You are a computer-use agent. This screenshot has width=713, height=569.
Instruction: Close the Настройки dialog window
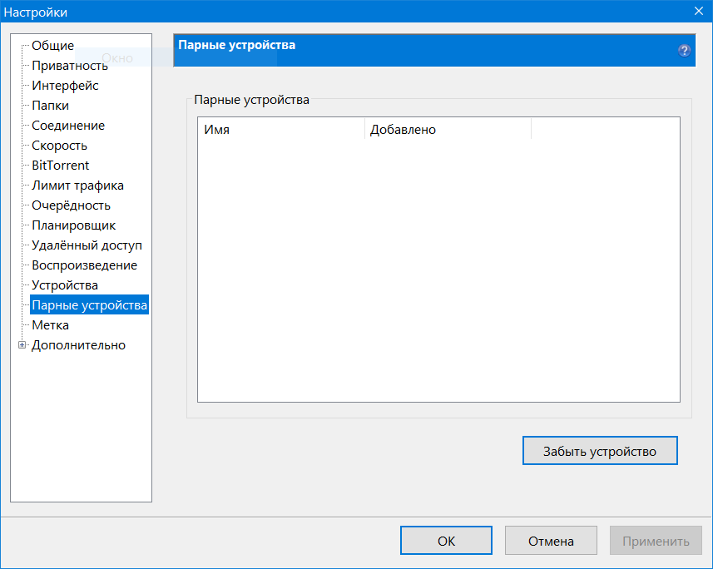pyautogui.click(x=698, y=11)
